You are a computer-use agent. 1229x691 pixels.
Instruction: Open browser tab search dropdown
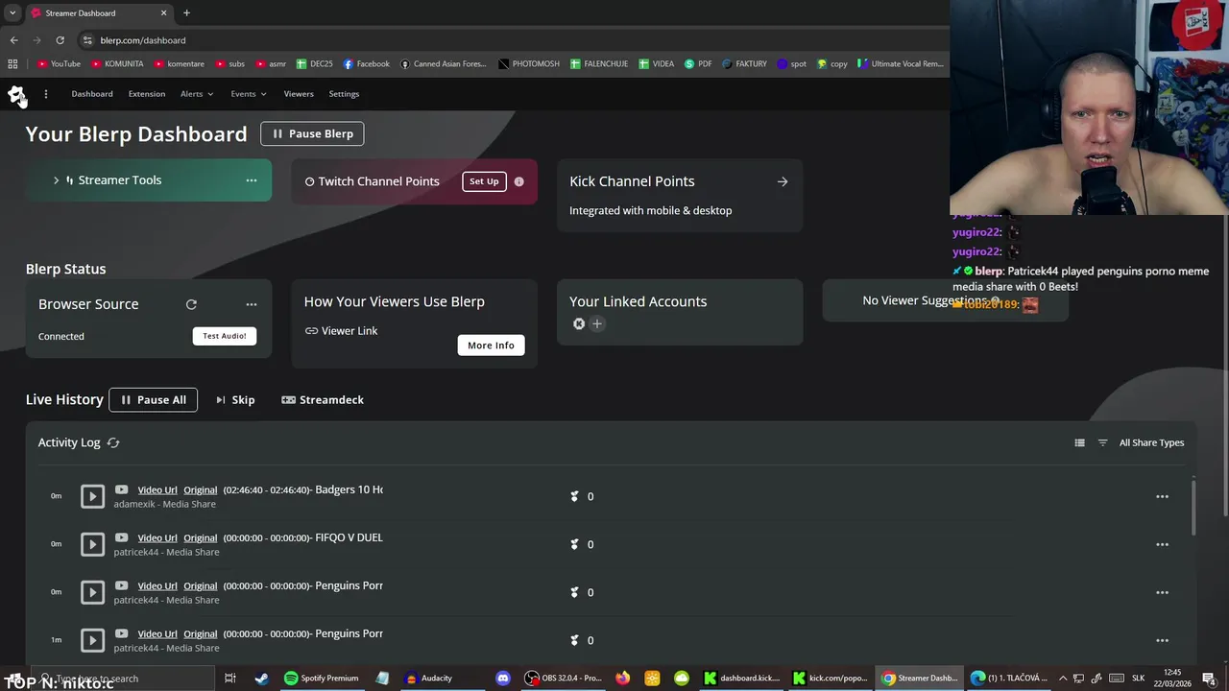pos(12,12)
